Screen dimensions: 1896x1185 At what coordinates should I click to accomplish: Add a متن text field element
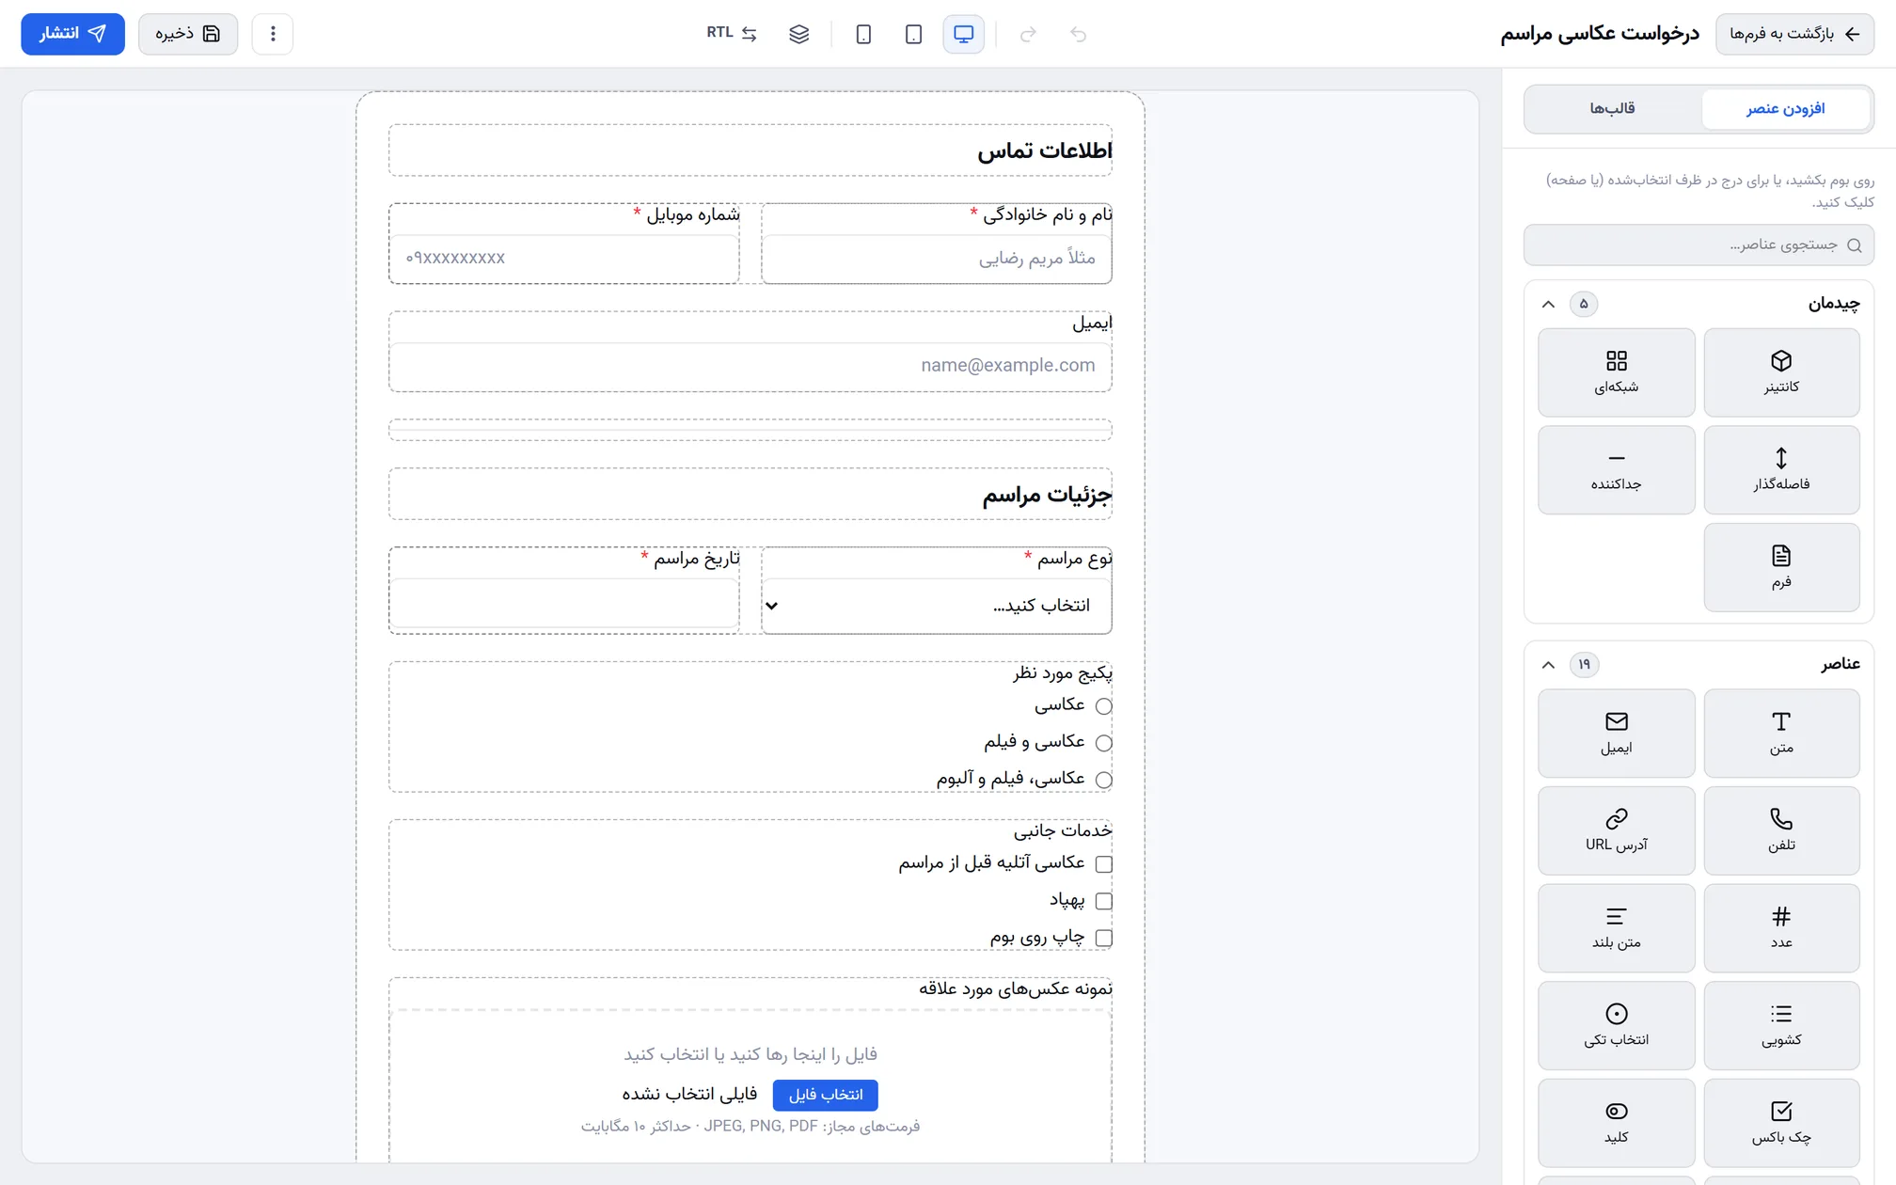click(x=1781, y=733)
